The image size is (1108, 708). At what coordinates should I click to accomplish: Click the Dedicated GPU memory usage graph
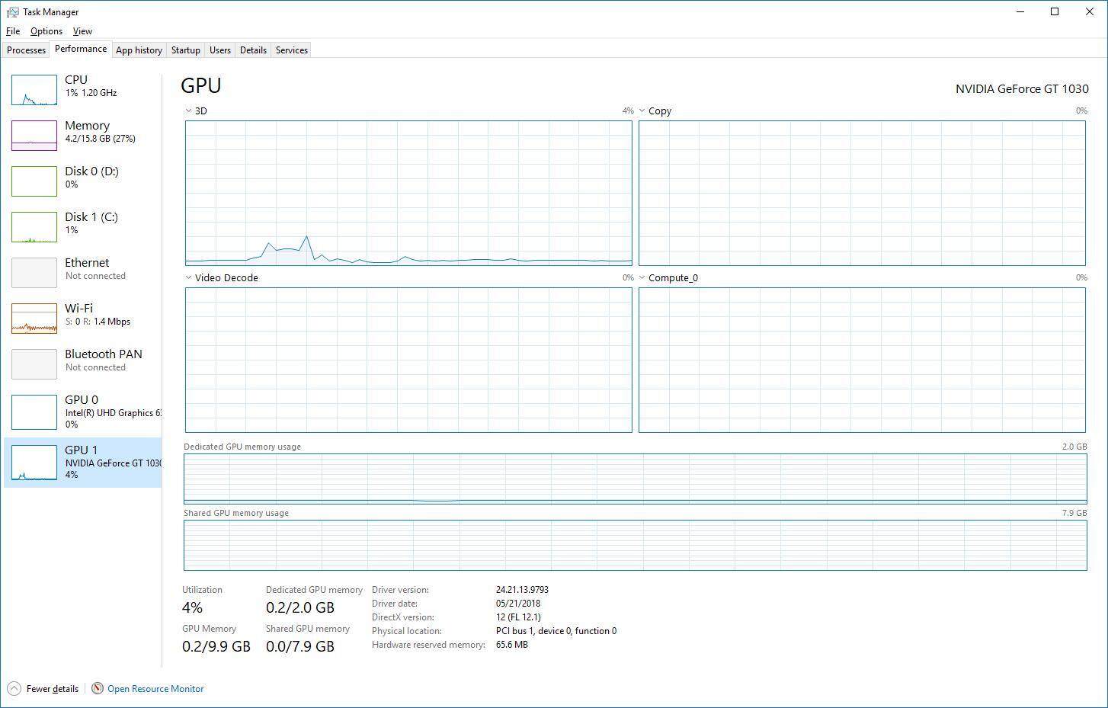pos(635,479)
